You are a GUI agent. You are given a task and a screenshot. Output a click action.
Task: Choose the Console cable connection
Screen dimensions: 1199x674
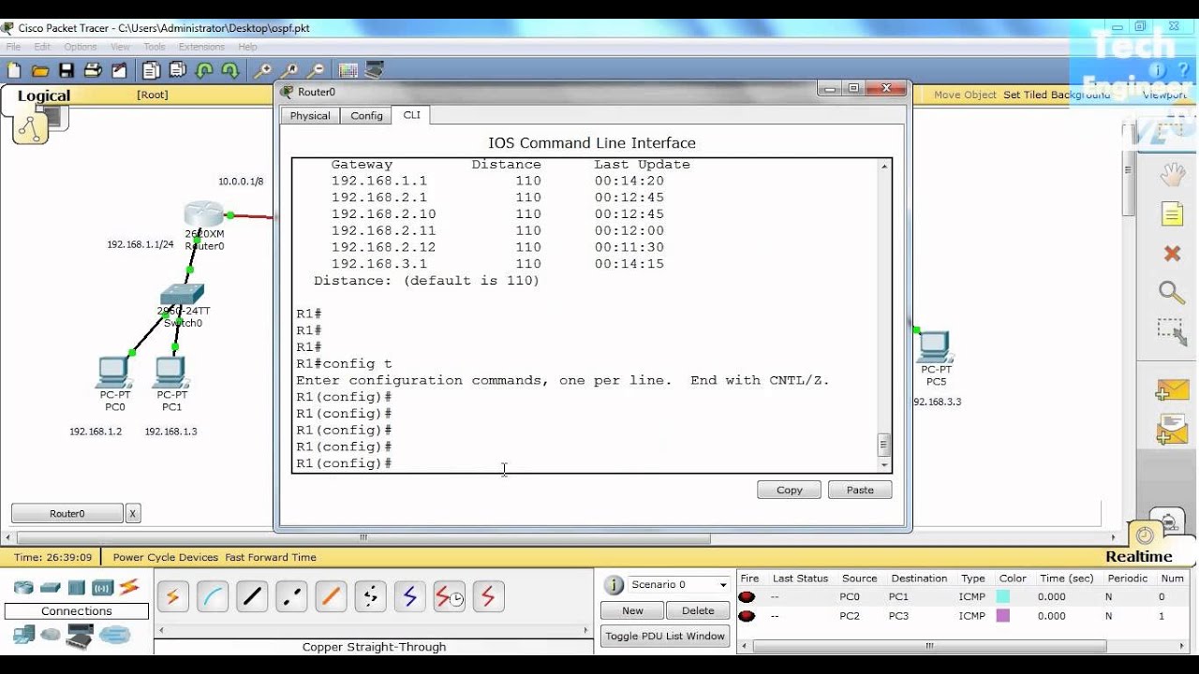(213, 596)
